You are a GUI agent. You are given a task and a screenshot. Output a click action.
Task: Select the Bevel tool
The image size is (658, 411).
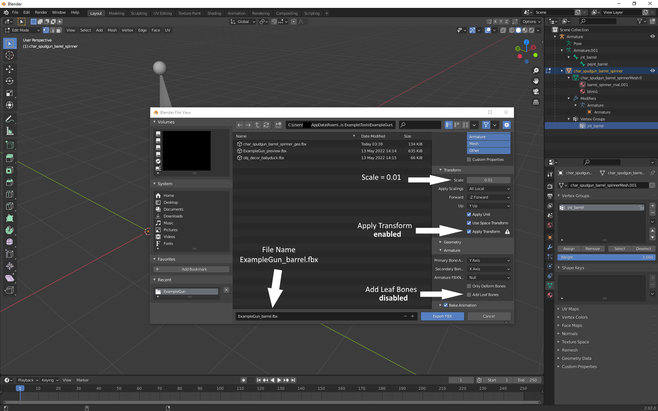10,182
